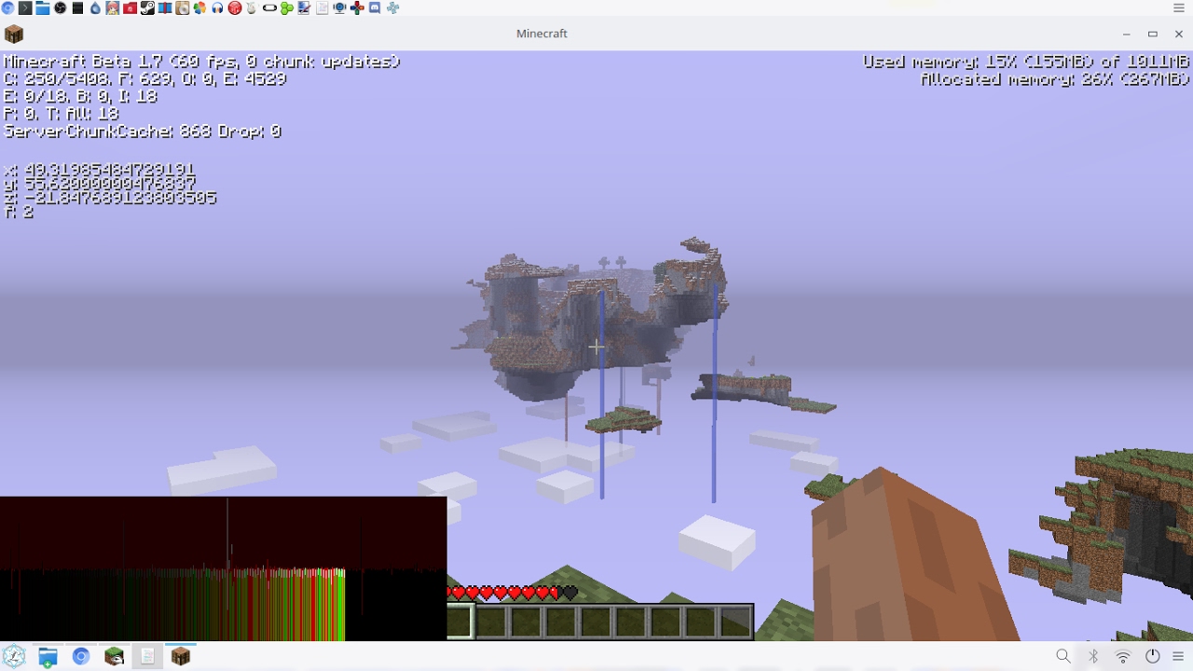Switch to text document task in taskbar
The width and height of the screenshot is (1193, 671).
[147, 656]
